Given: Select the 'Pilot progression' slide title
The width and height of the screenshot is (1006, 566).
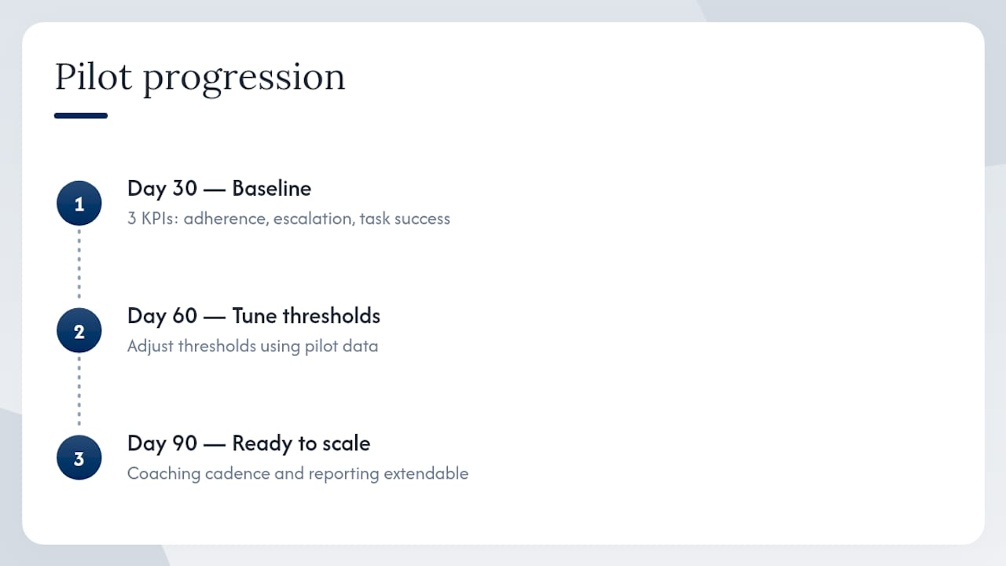Looking at the screenshot, I should tap(200, 78).
